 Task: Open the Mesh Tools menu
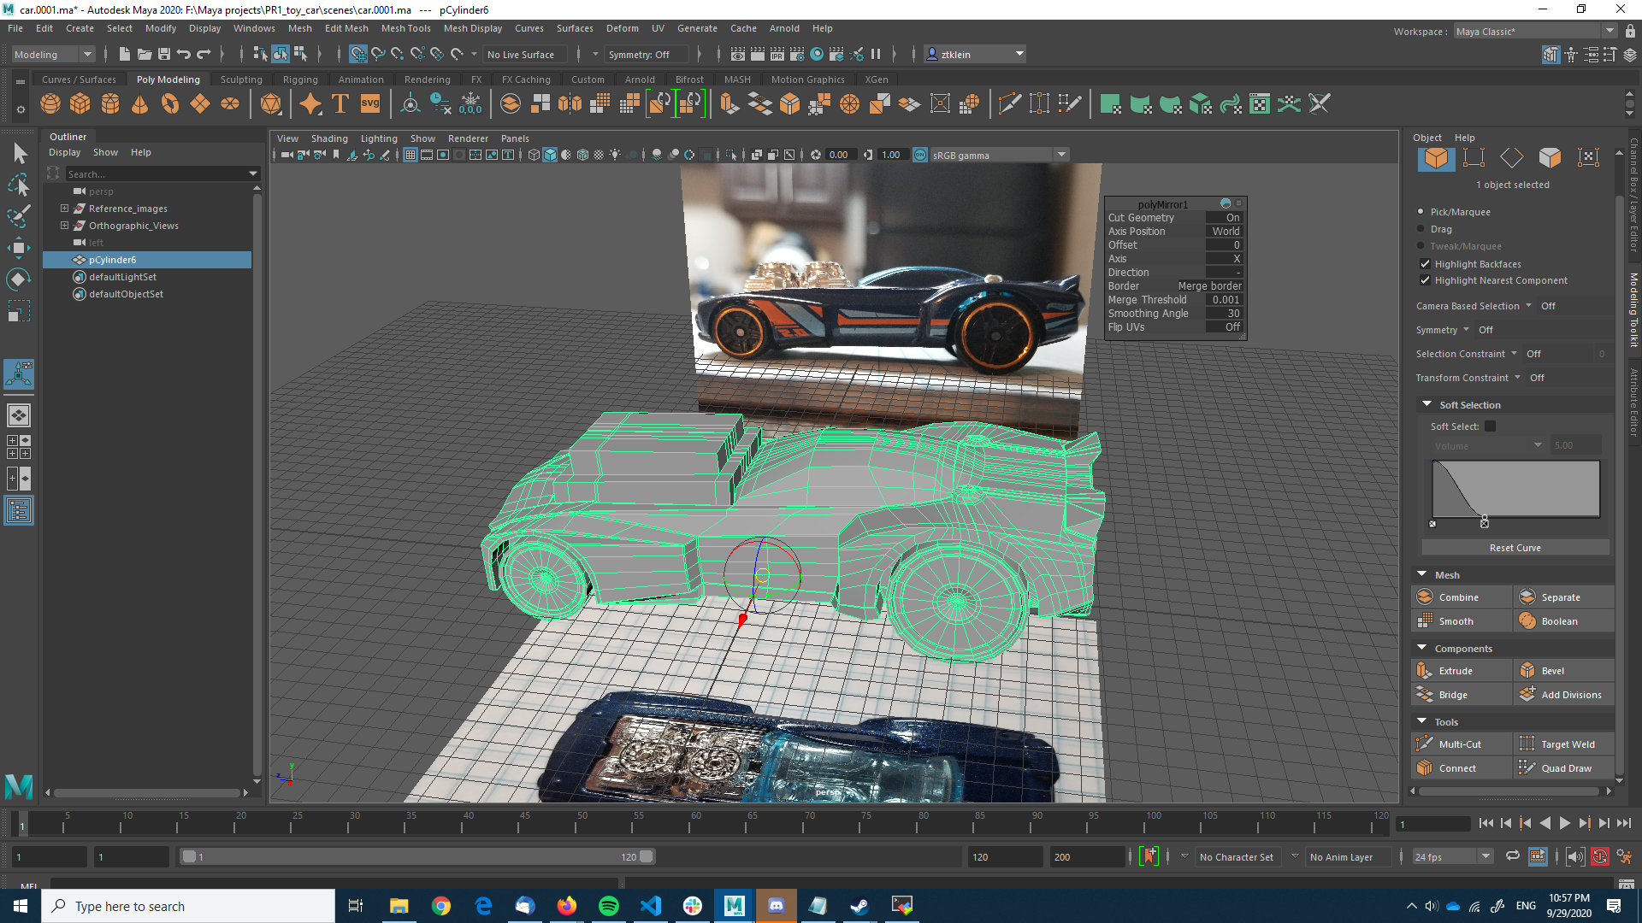click(x=405, y=28)
